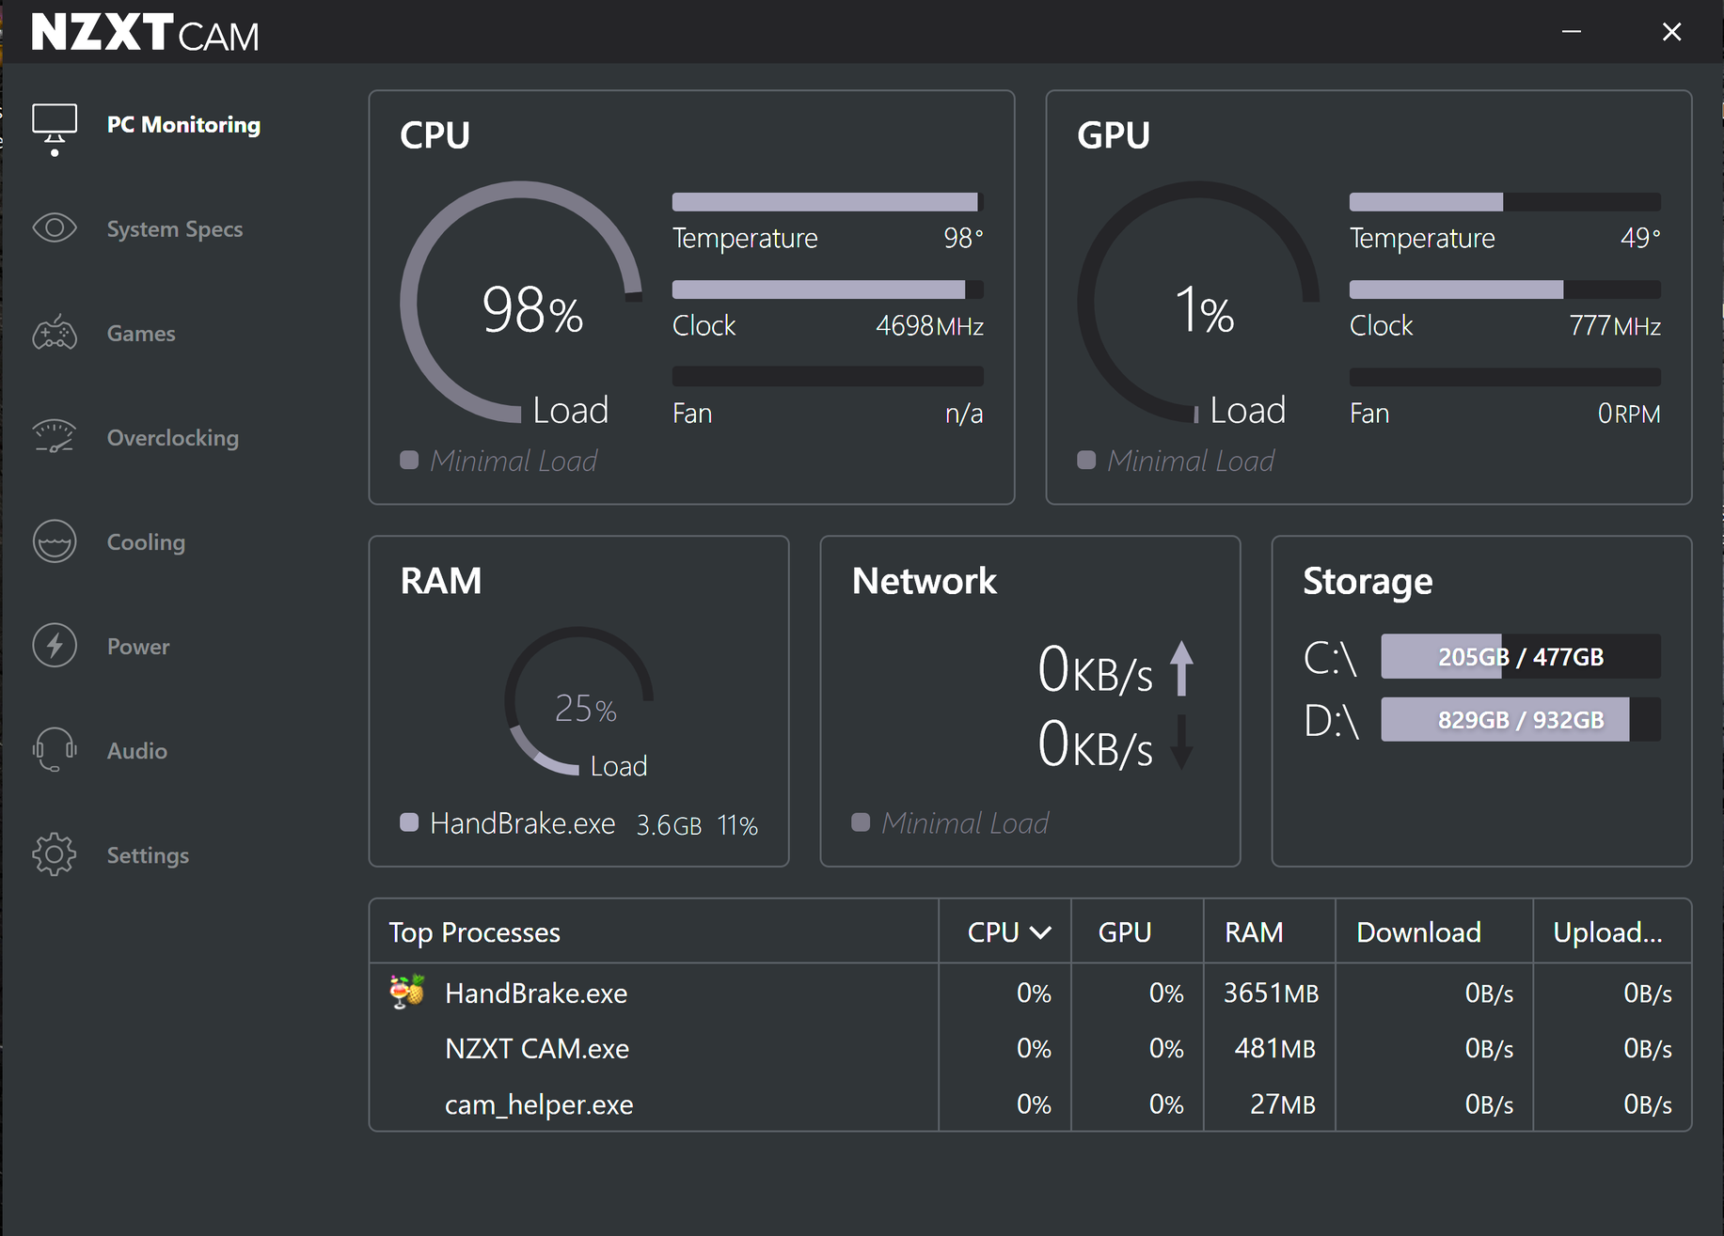
Task: Click the 777MHz GPU clock value
Action: (1615, 326)
